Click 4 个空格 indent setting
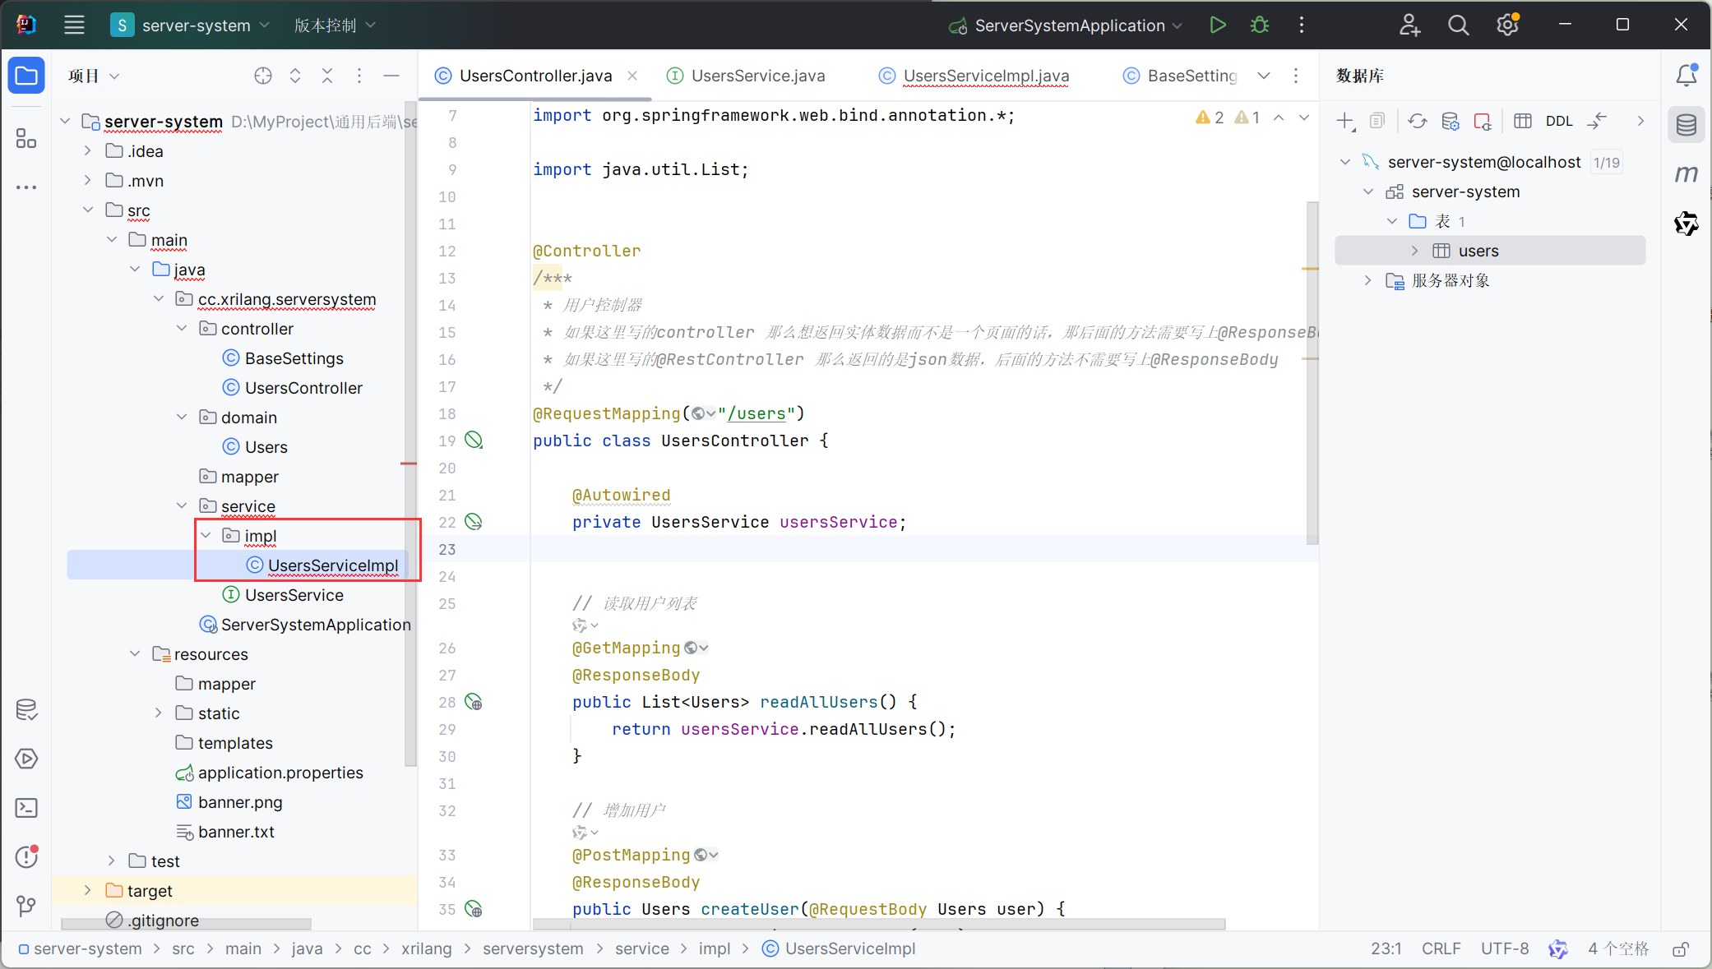This screenshot has height=969, width=1712. (1618, 949)
